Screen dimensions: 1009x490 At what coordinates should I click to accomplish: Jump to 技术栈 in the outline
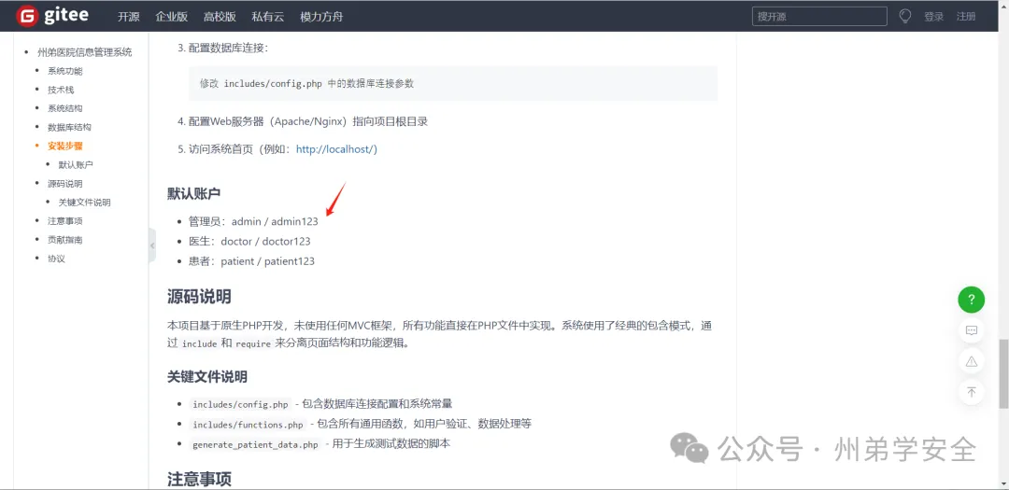click(x=61, y=90)
